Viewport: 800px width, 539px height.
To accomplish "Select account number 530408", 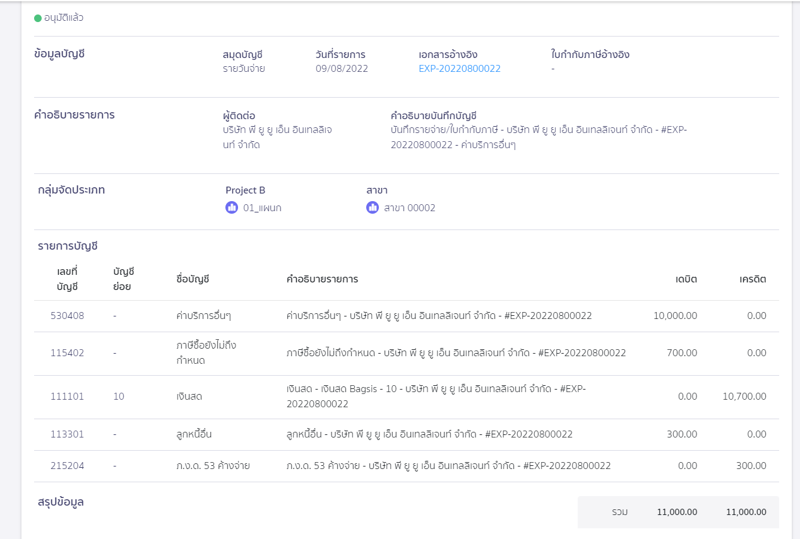I will click(x=67, y=316).
